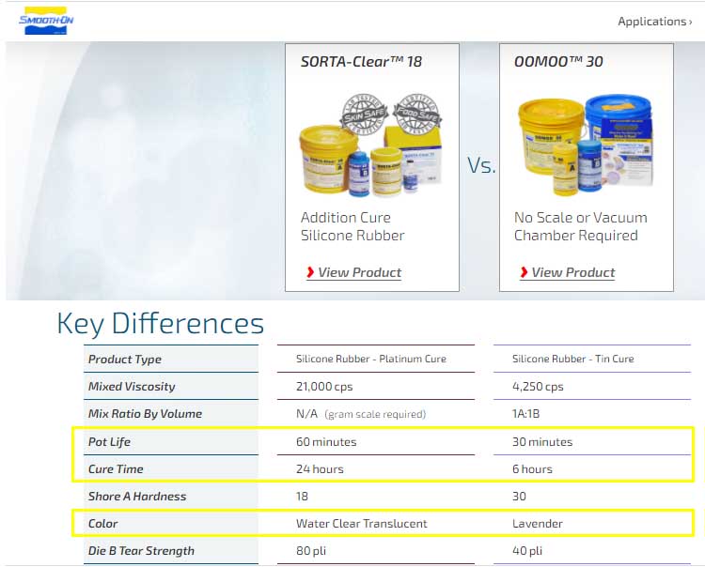Click the Shore A Hardness label
Viewport: 705px width, 567px height.
click(x=137, y=496)
